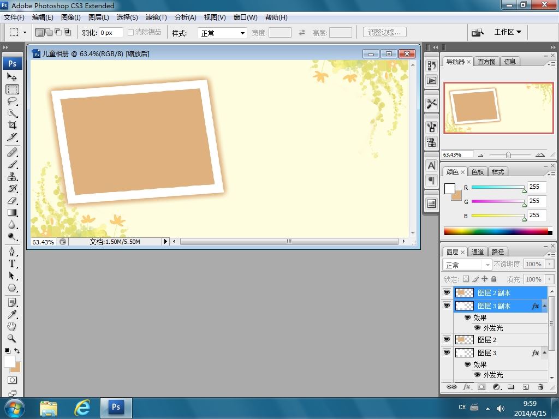Select the Move tool
The width and height of the screenshot is (559, 419).
12,77
